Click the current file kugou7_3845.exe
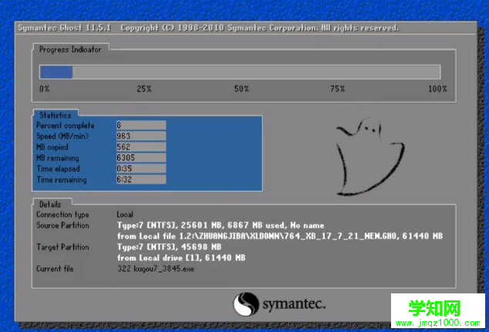 pyautogui.click(x=156, y=269)
